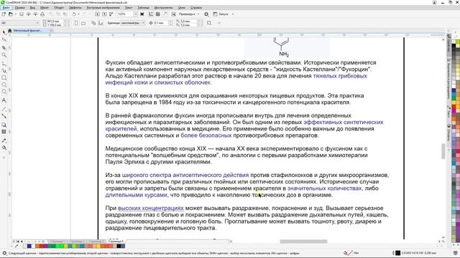Screen dimensions: 460x258
Task: Select the Rectangle tool
Action: 4,78
